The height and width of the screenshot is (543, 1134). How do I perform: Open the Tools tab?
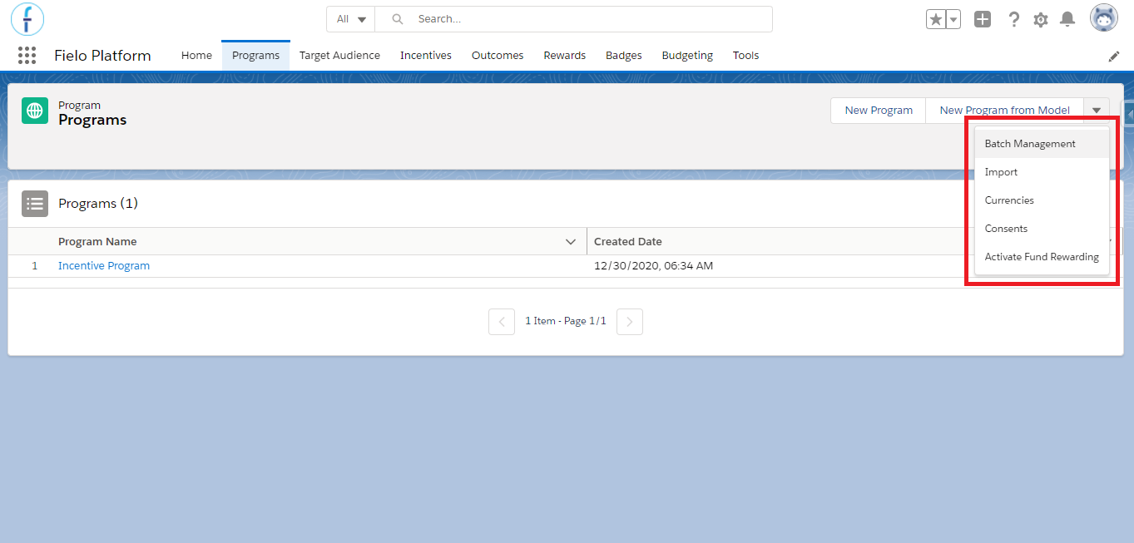(x=746, y=56)
